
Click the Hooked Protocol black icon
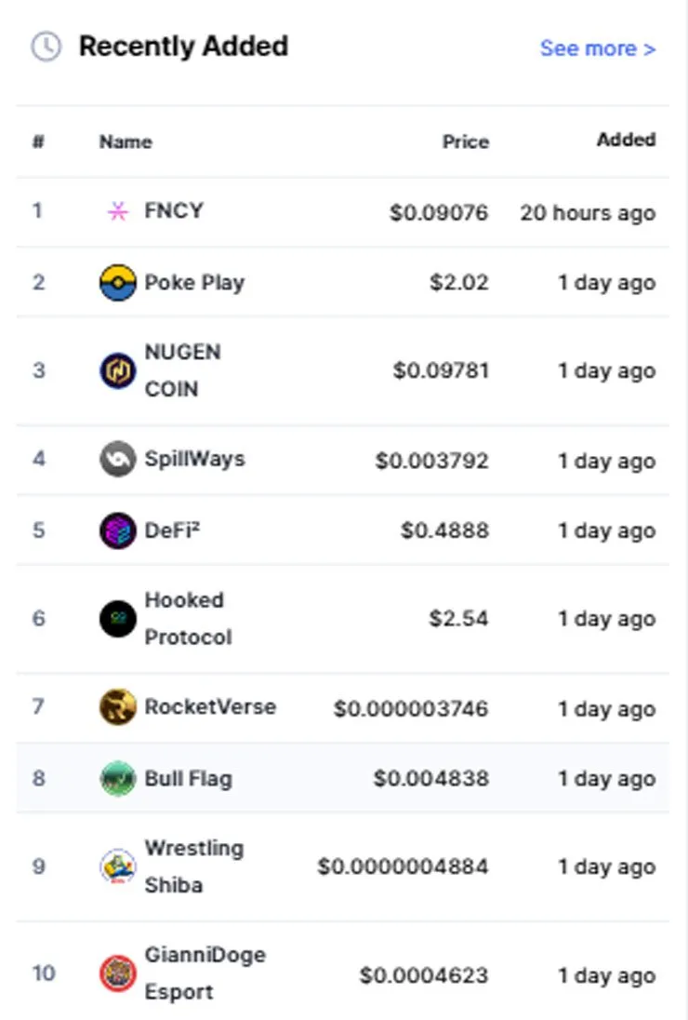click(117, 619)
